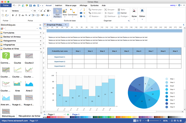Click the zoom-in plus icon
186x123 pixels.
click(160, 121)
